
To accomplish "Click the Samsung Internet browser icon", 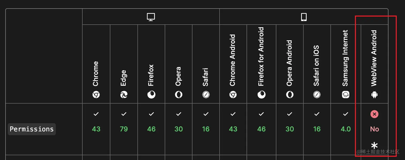I will coord(346,94).
